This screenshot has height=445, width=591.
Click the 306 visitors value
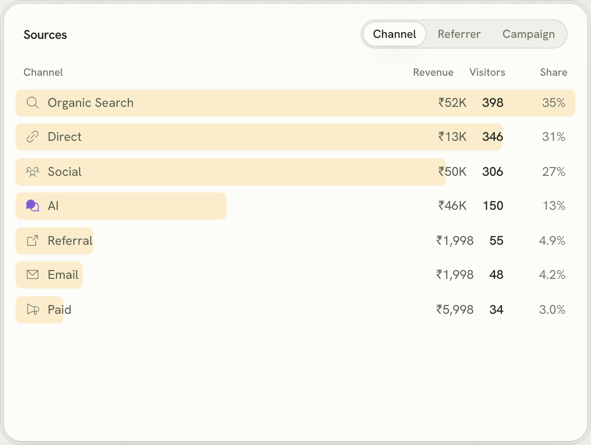pos(493,172)
